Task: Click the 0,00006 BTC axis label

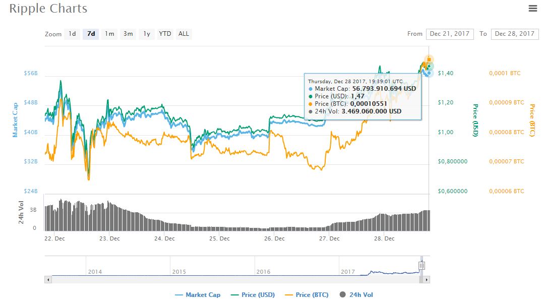Action: click(507, 191)
